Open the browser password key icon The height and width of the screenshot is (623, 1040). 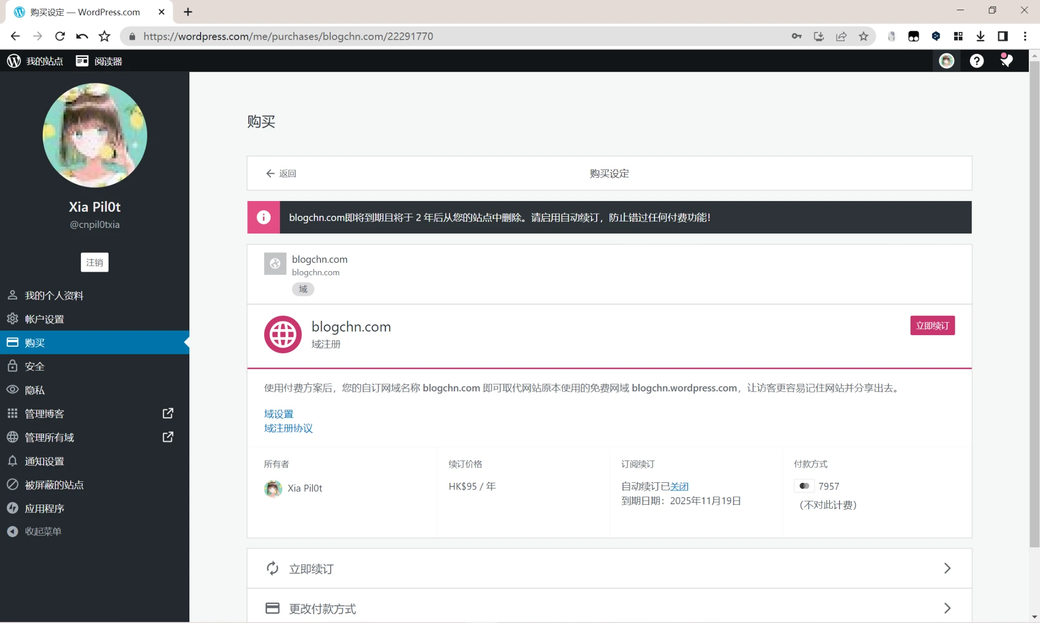point(796,36)
